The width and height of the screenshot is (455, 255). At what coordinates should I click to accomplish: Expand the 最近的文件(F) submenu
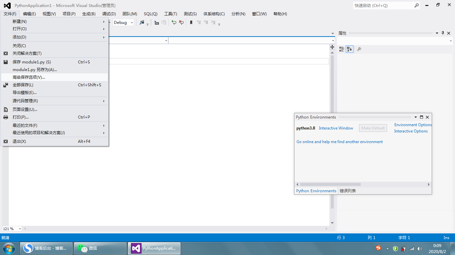(55, 126)
